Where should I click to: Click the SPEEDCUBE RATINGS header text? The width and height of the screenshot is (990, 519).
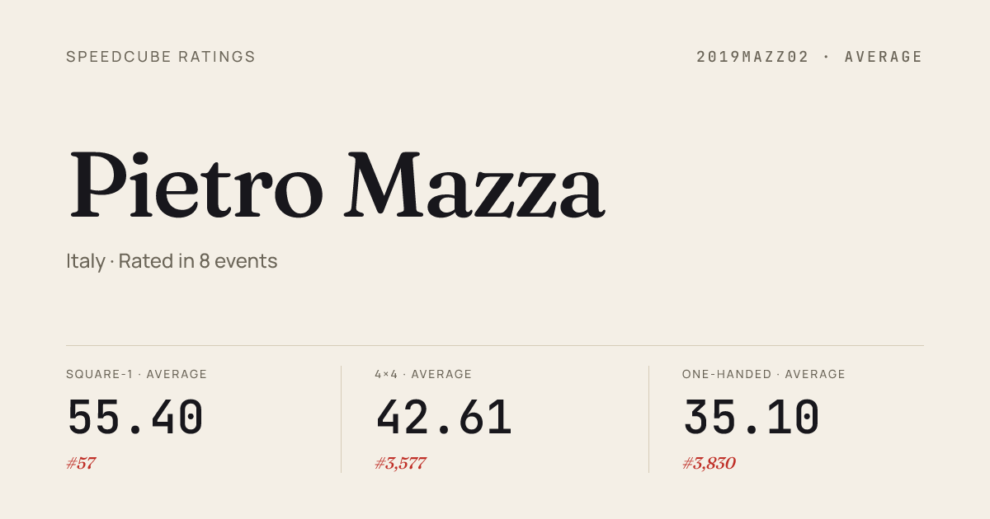pos(161,57)
